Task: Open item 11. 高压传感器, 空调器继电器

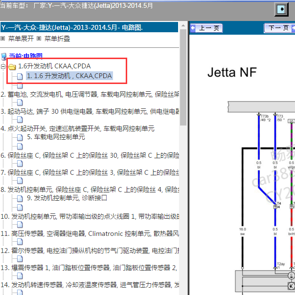Action: point(90,233)
